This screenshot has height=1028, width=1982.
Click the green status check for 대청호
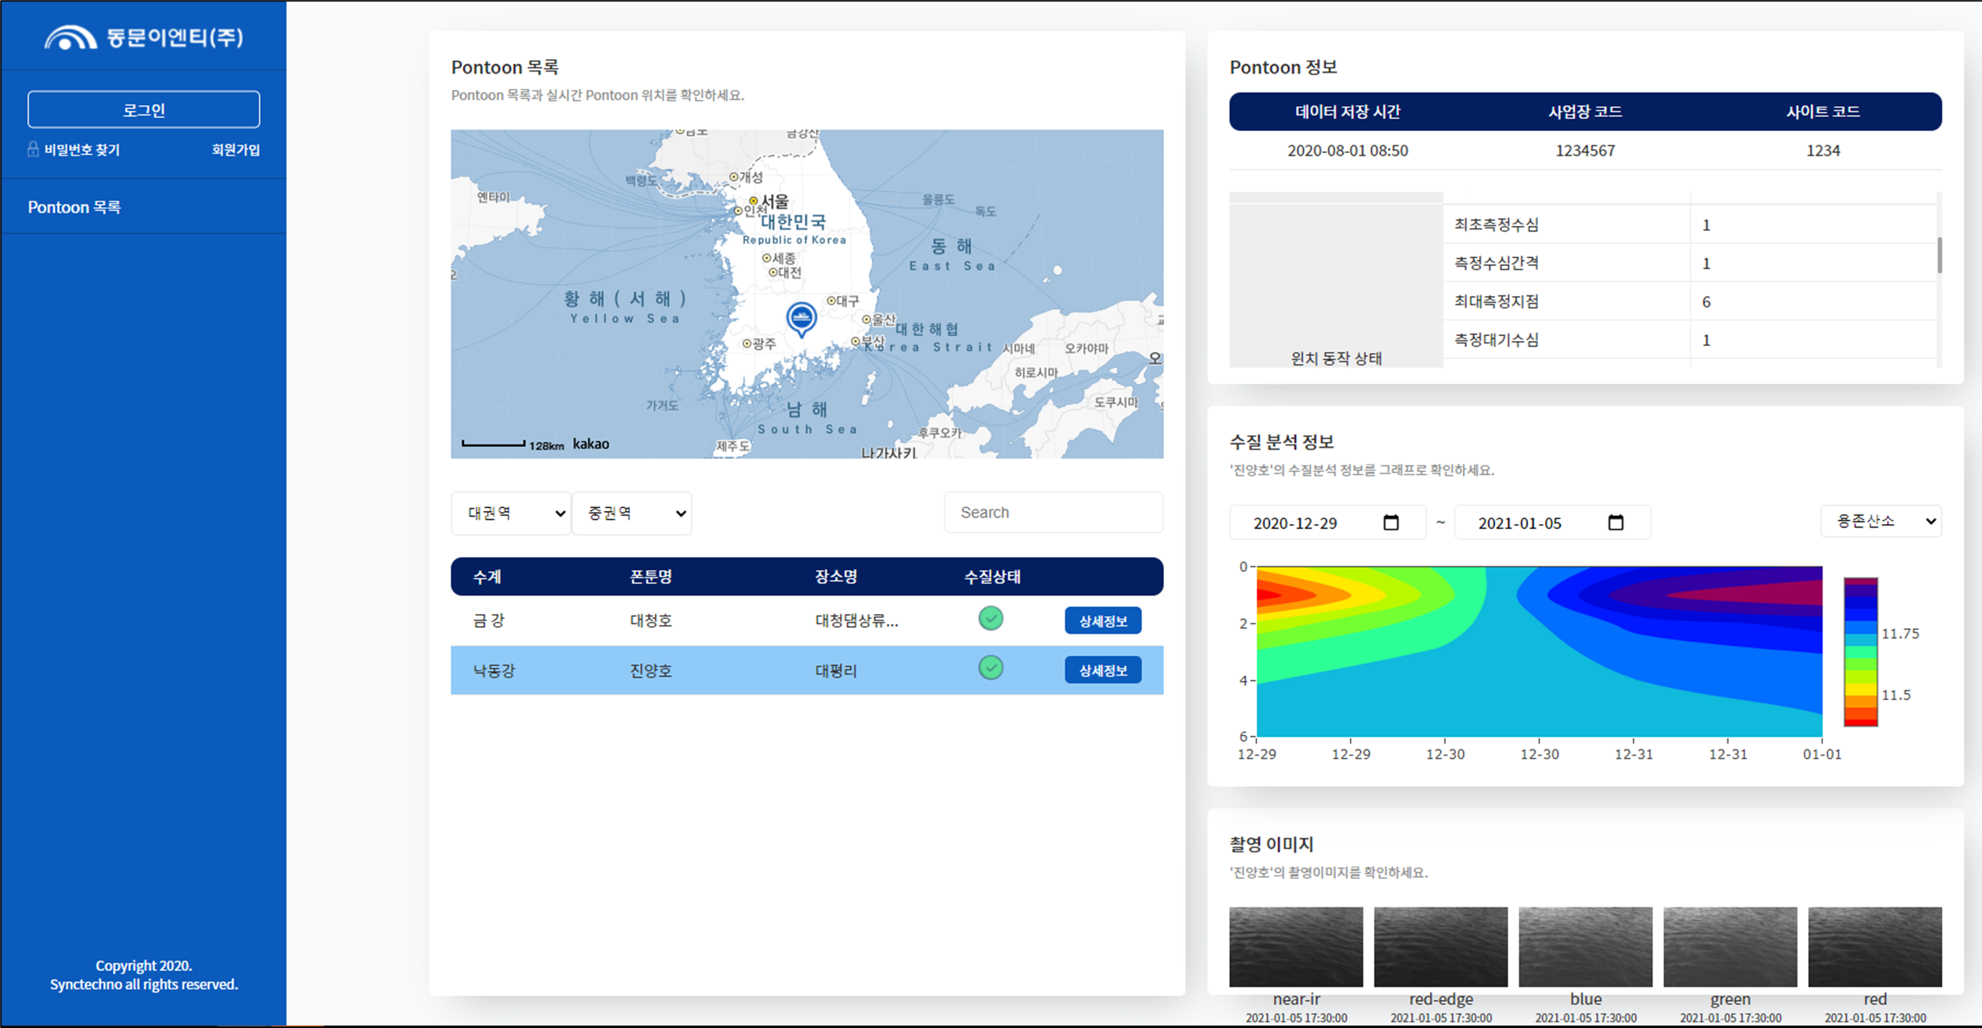pyautogui.click(x=990, y=619)
